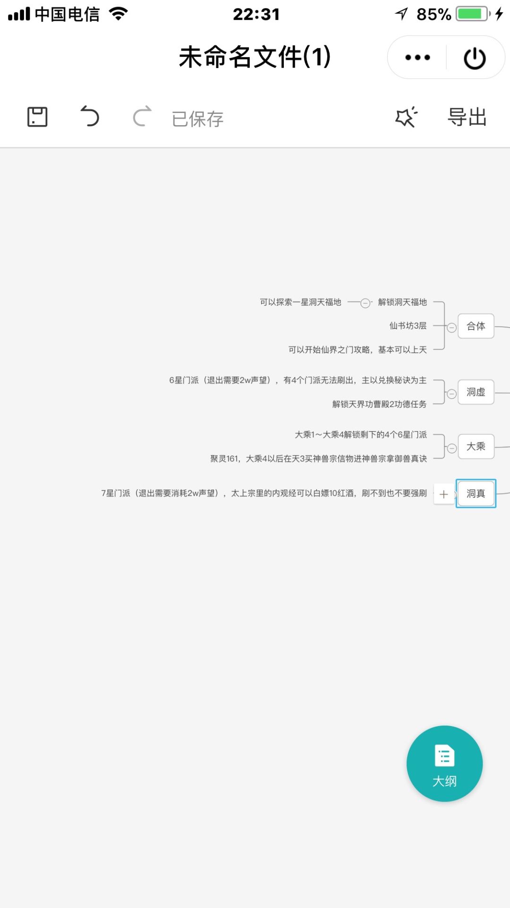Tap the save floppy disk icon
The width and height of the screenshot is (510, 908).
coord(37,116)
